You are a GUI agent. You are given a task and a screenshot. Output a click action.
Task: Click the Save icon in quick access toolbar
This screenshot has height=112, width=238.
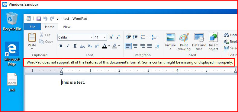pyautogui.click(x=39, y=19)
